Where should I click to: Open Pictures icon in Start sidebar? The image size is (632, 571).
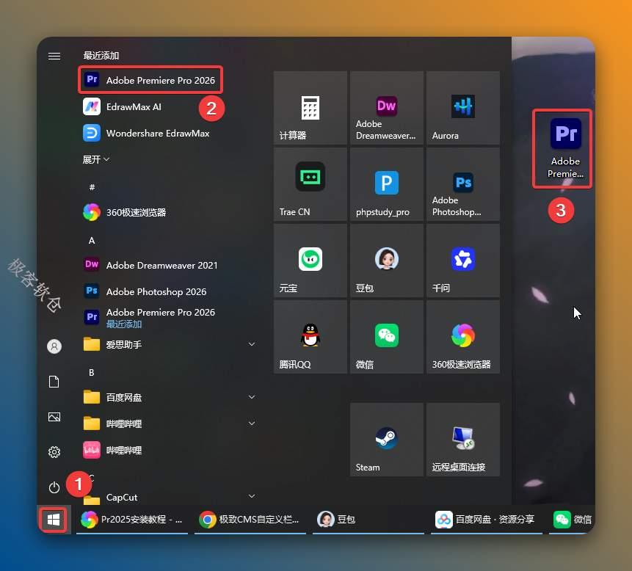click(x=54, y=417)
